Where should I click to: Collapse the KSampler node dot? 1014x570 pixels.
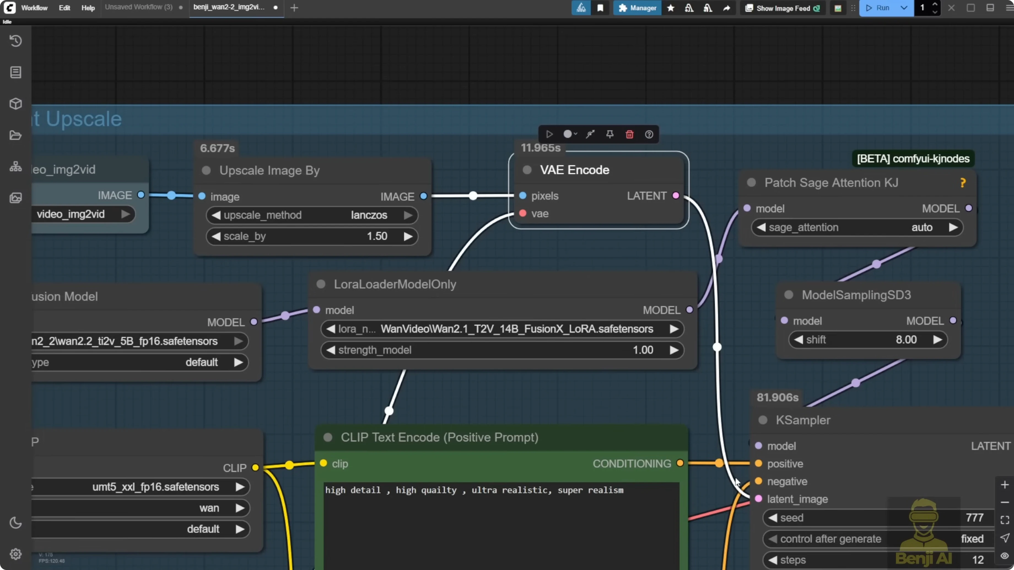763,420
